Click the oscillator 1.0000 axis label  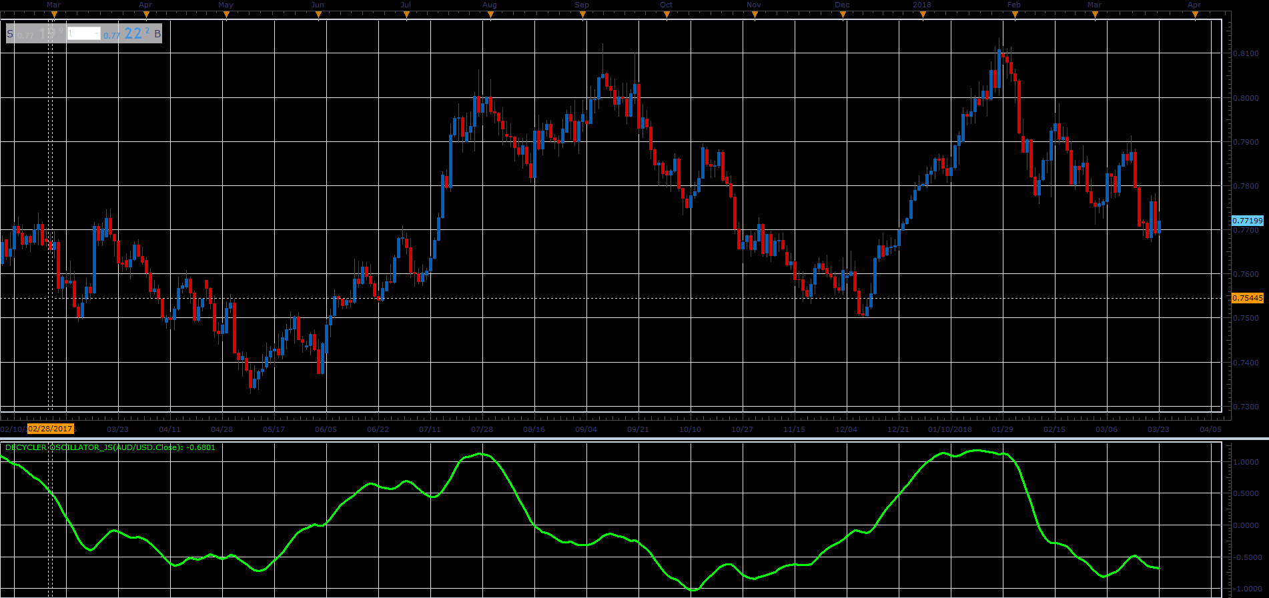click(x=1246, y=462)
